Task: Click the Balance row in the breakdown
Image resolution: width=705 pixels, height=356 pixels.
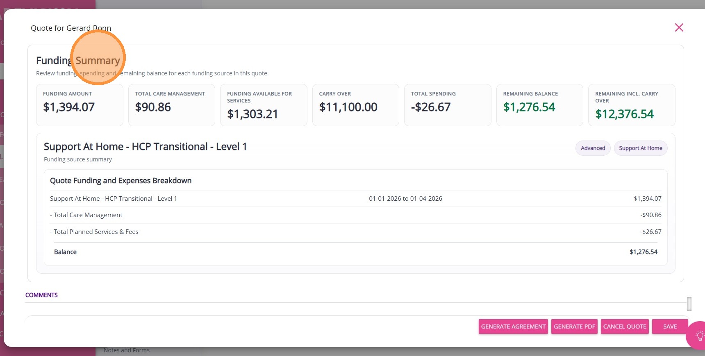Action: 355,252
